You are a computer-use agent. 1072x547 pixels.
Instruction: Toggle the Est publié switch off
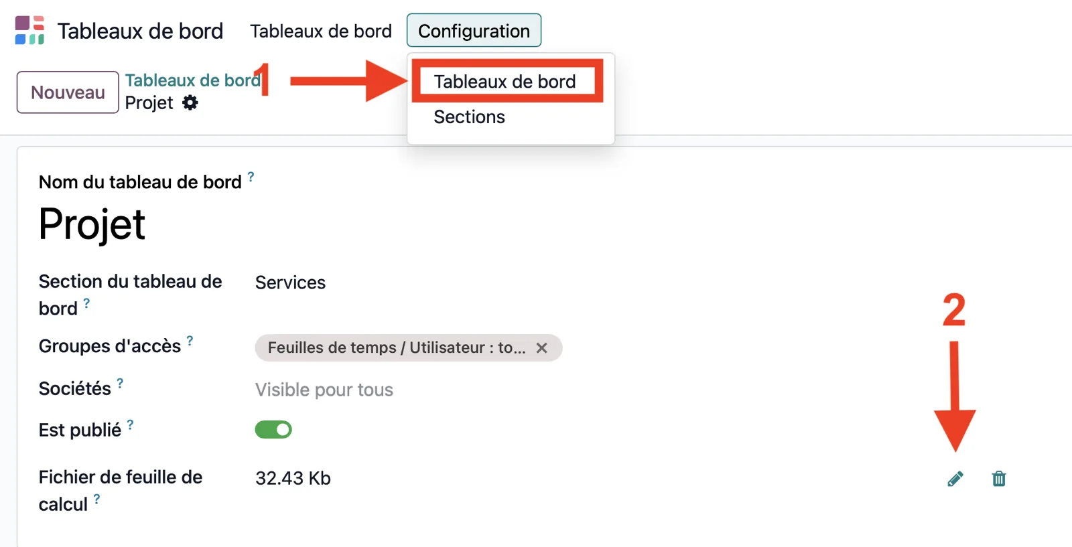(273, 430)
